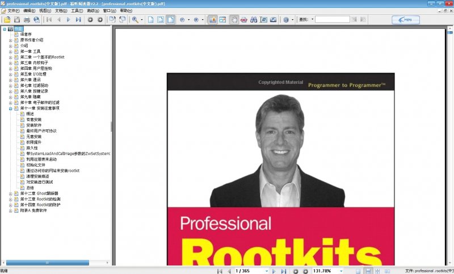Expand the 第十二章 Ghost bookmark
This screenshot has height=274, width=454.
click(10, 194)
